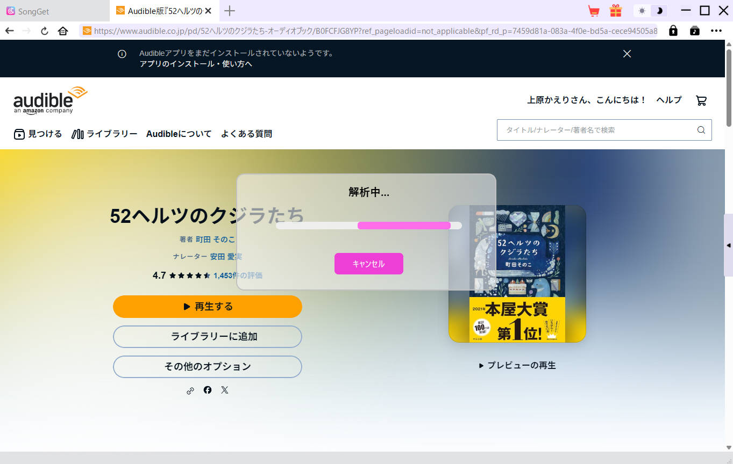Select よくある質問 in the navigation menu
Viewport: 733px width, 464px height.
pyautogui.click(x=246, y=134)
